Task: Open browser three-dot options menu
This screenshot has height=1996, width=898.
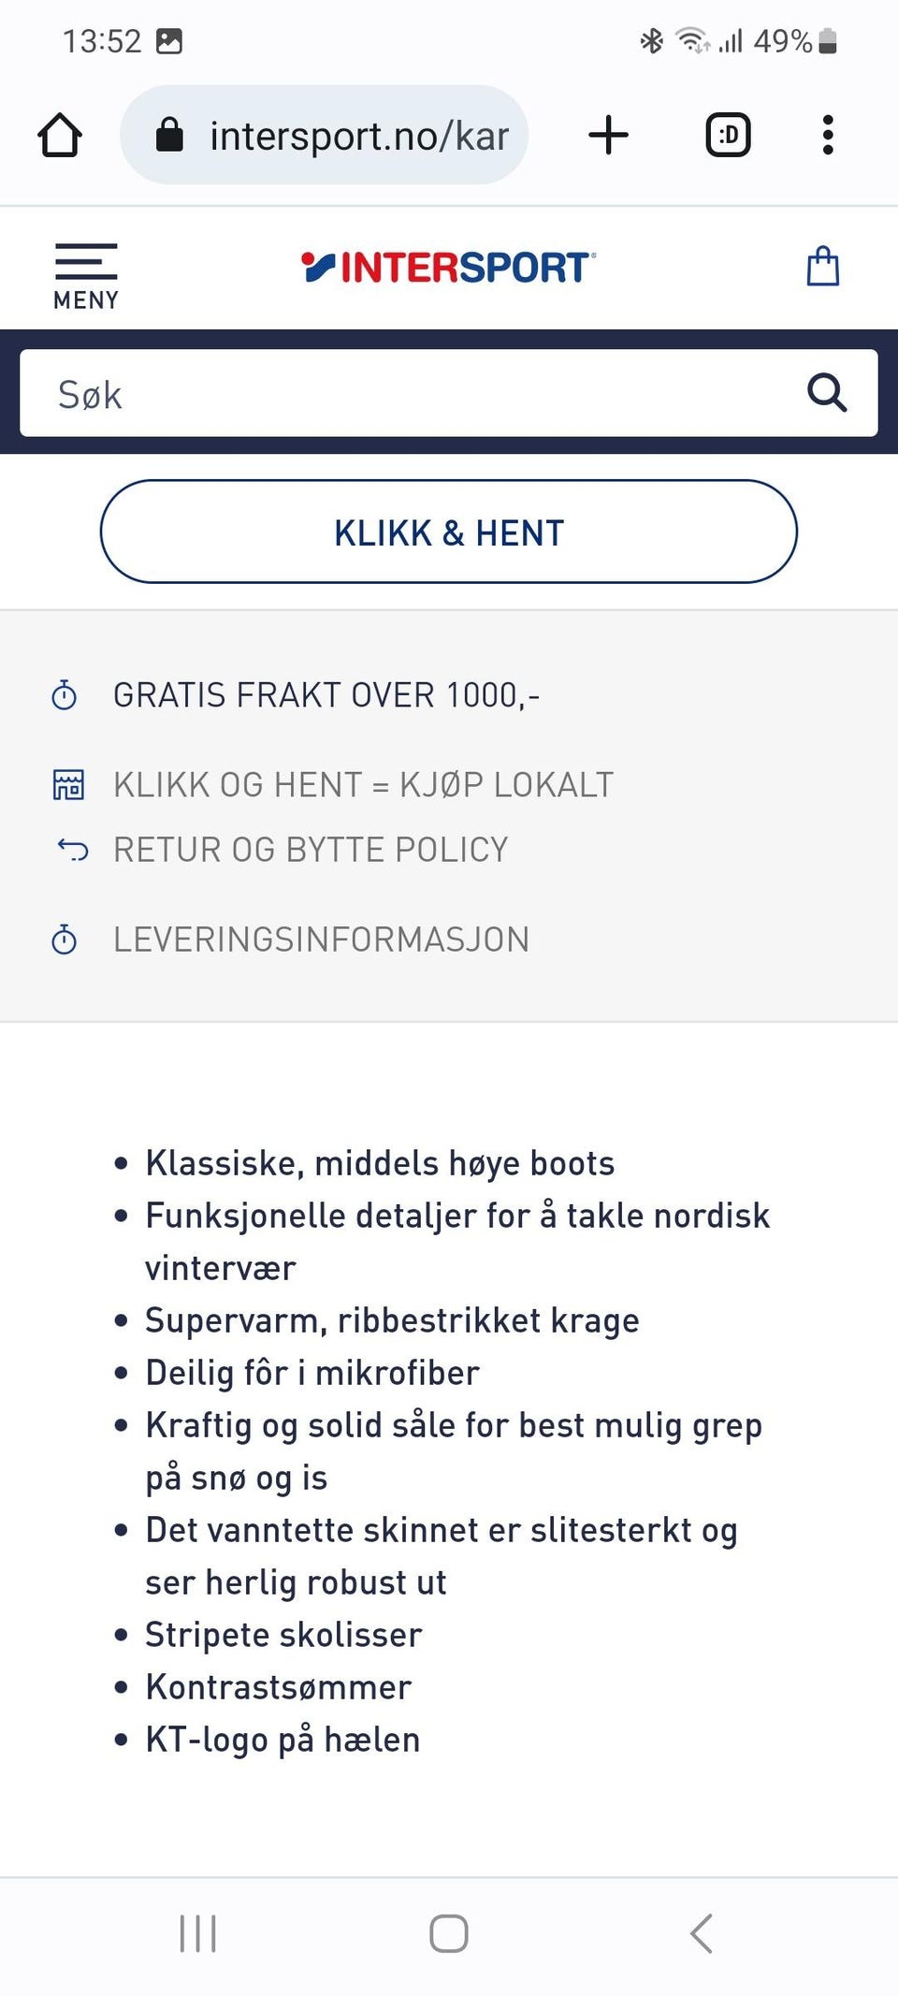Action: pos(827,135)
